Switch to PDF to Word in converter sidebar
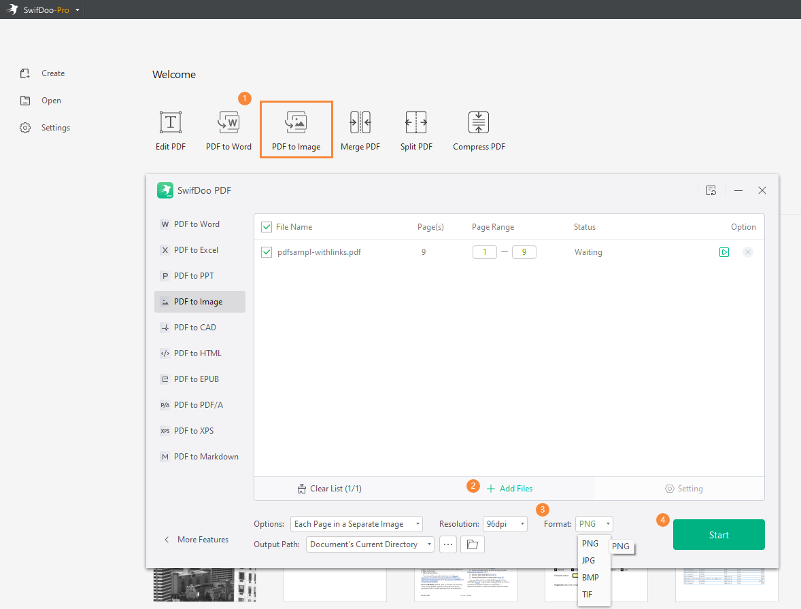This screenshot has height=609, width=801. click(200, 224)
